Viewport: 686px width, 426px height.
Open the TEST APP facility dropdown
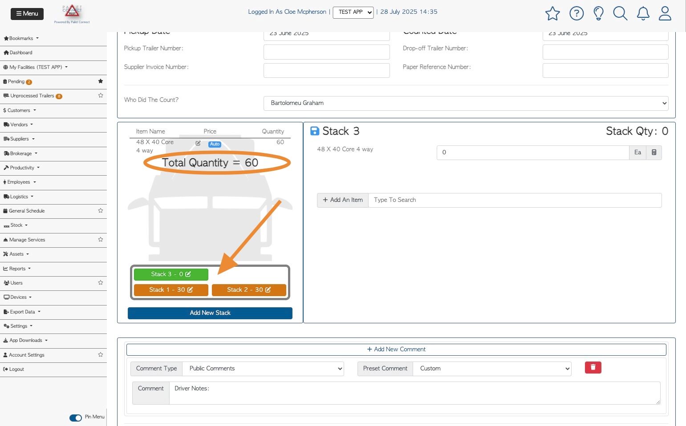pyautogui.click(x=353, y=12)
